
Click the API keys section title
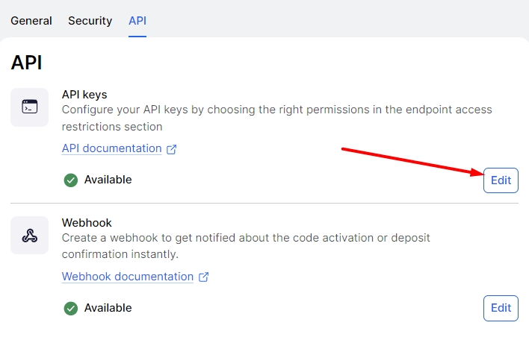pyautogui.click(x=84, y=95)
